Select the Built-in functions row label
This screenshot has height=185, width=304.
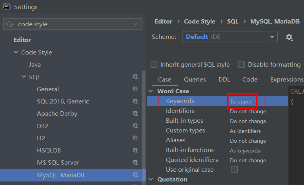(190, 150)
